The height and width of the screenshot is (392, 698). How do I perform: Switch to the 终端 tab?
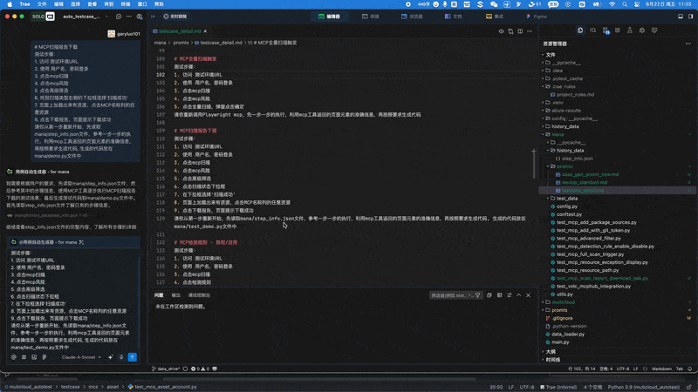[370, 17]
